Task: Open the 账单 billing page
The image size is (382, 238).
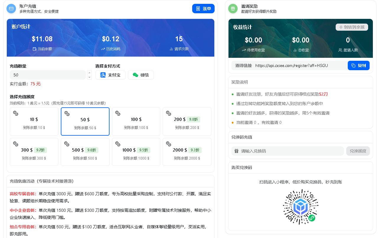Action: tap(203, 9)
